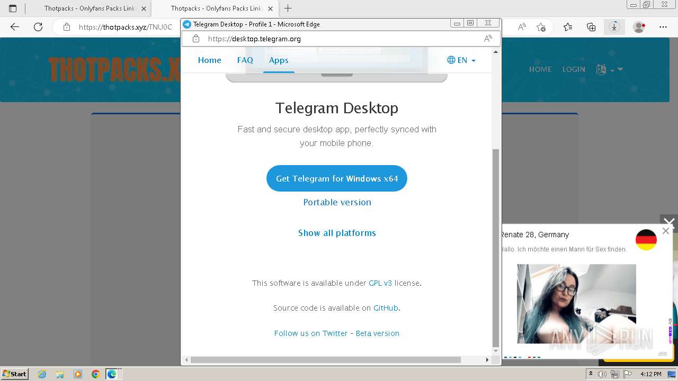Click the ad photo thumbnail
The width and height of the screenshot is (678, 381).
576,304
